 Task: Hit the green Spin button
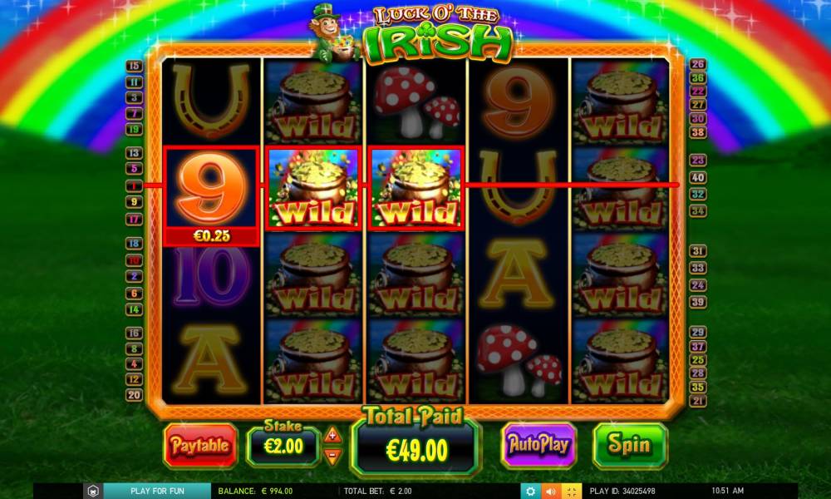point(630,445)
